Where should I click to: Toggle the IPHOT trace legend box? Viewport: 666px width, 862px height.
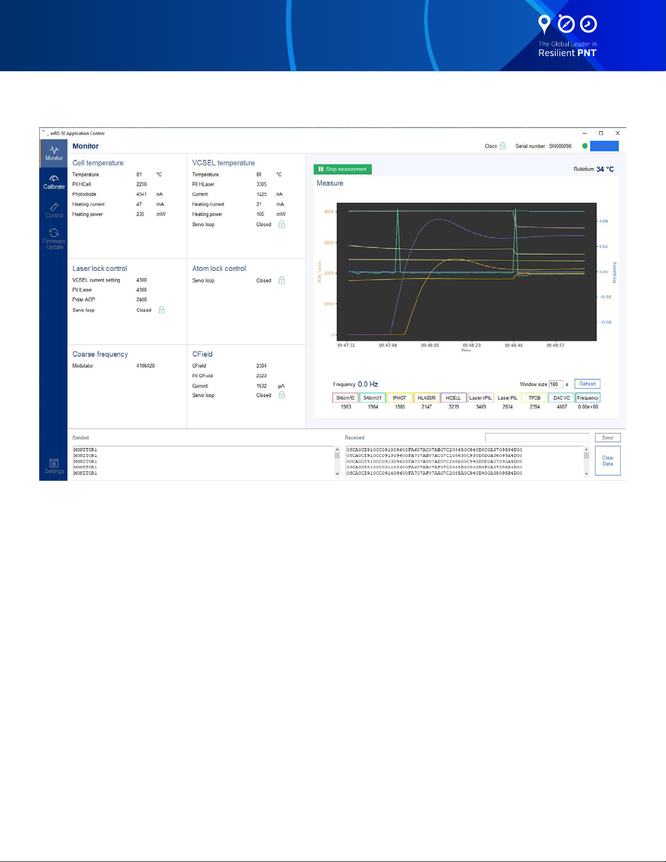pyautogui.click(x=400, y=398)
